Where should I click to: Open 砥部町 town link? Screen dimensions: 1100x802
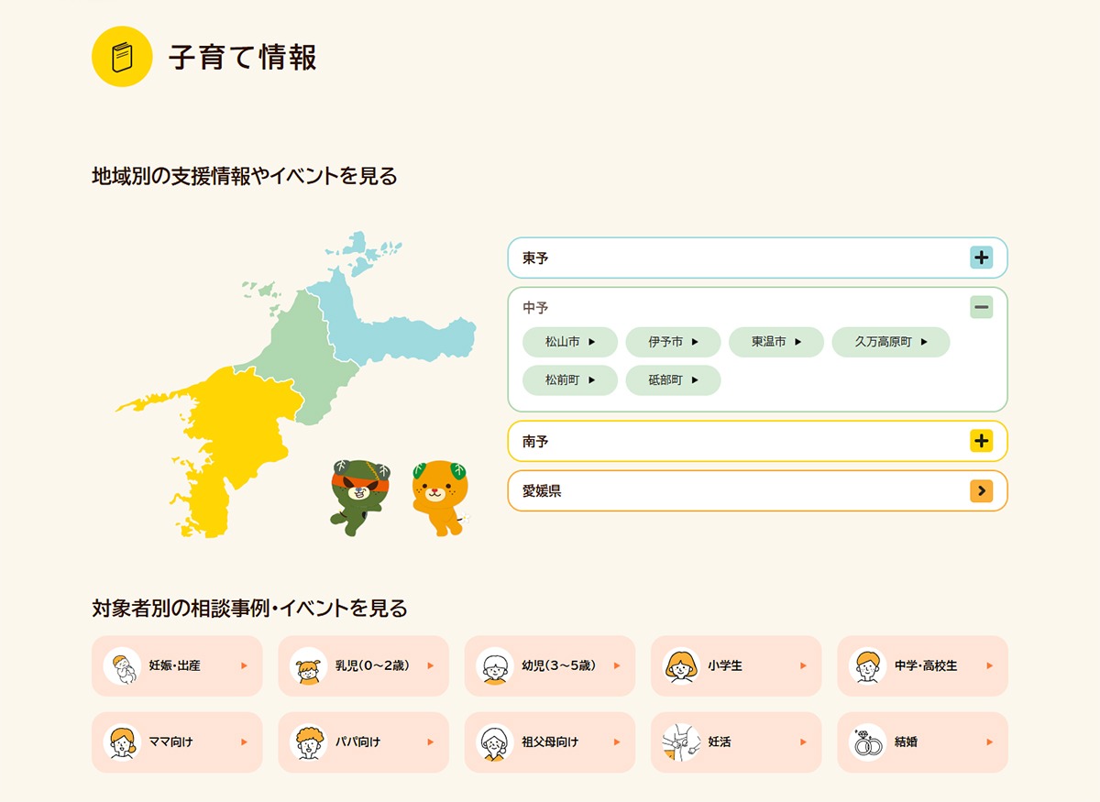click(673, 379)
